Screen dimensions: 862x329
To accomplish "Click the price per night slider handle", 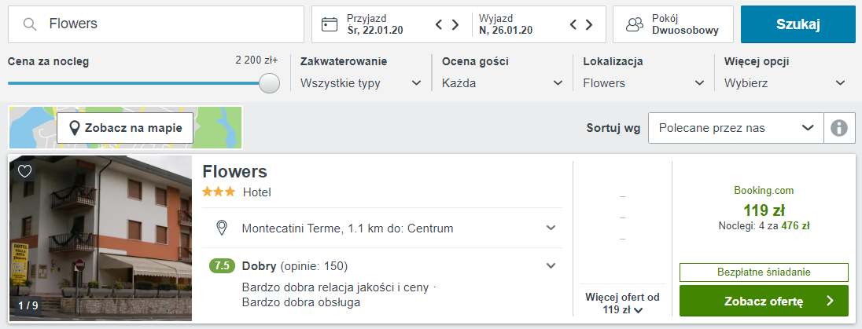I will pos(269,83).
